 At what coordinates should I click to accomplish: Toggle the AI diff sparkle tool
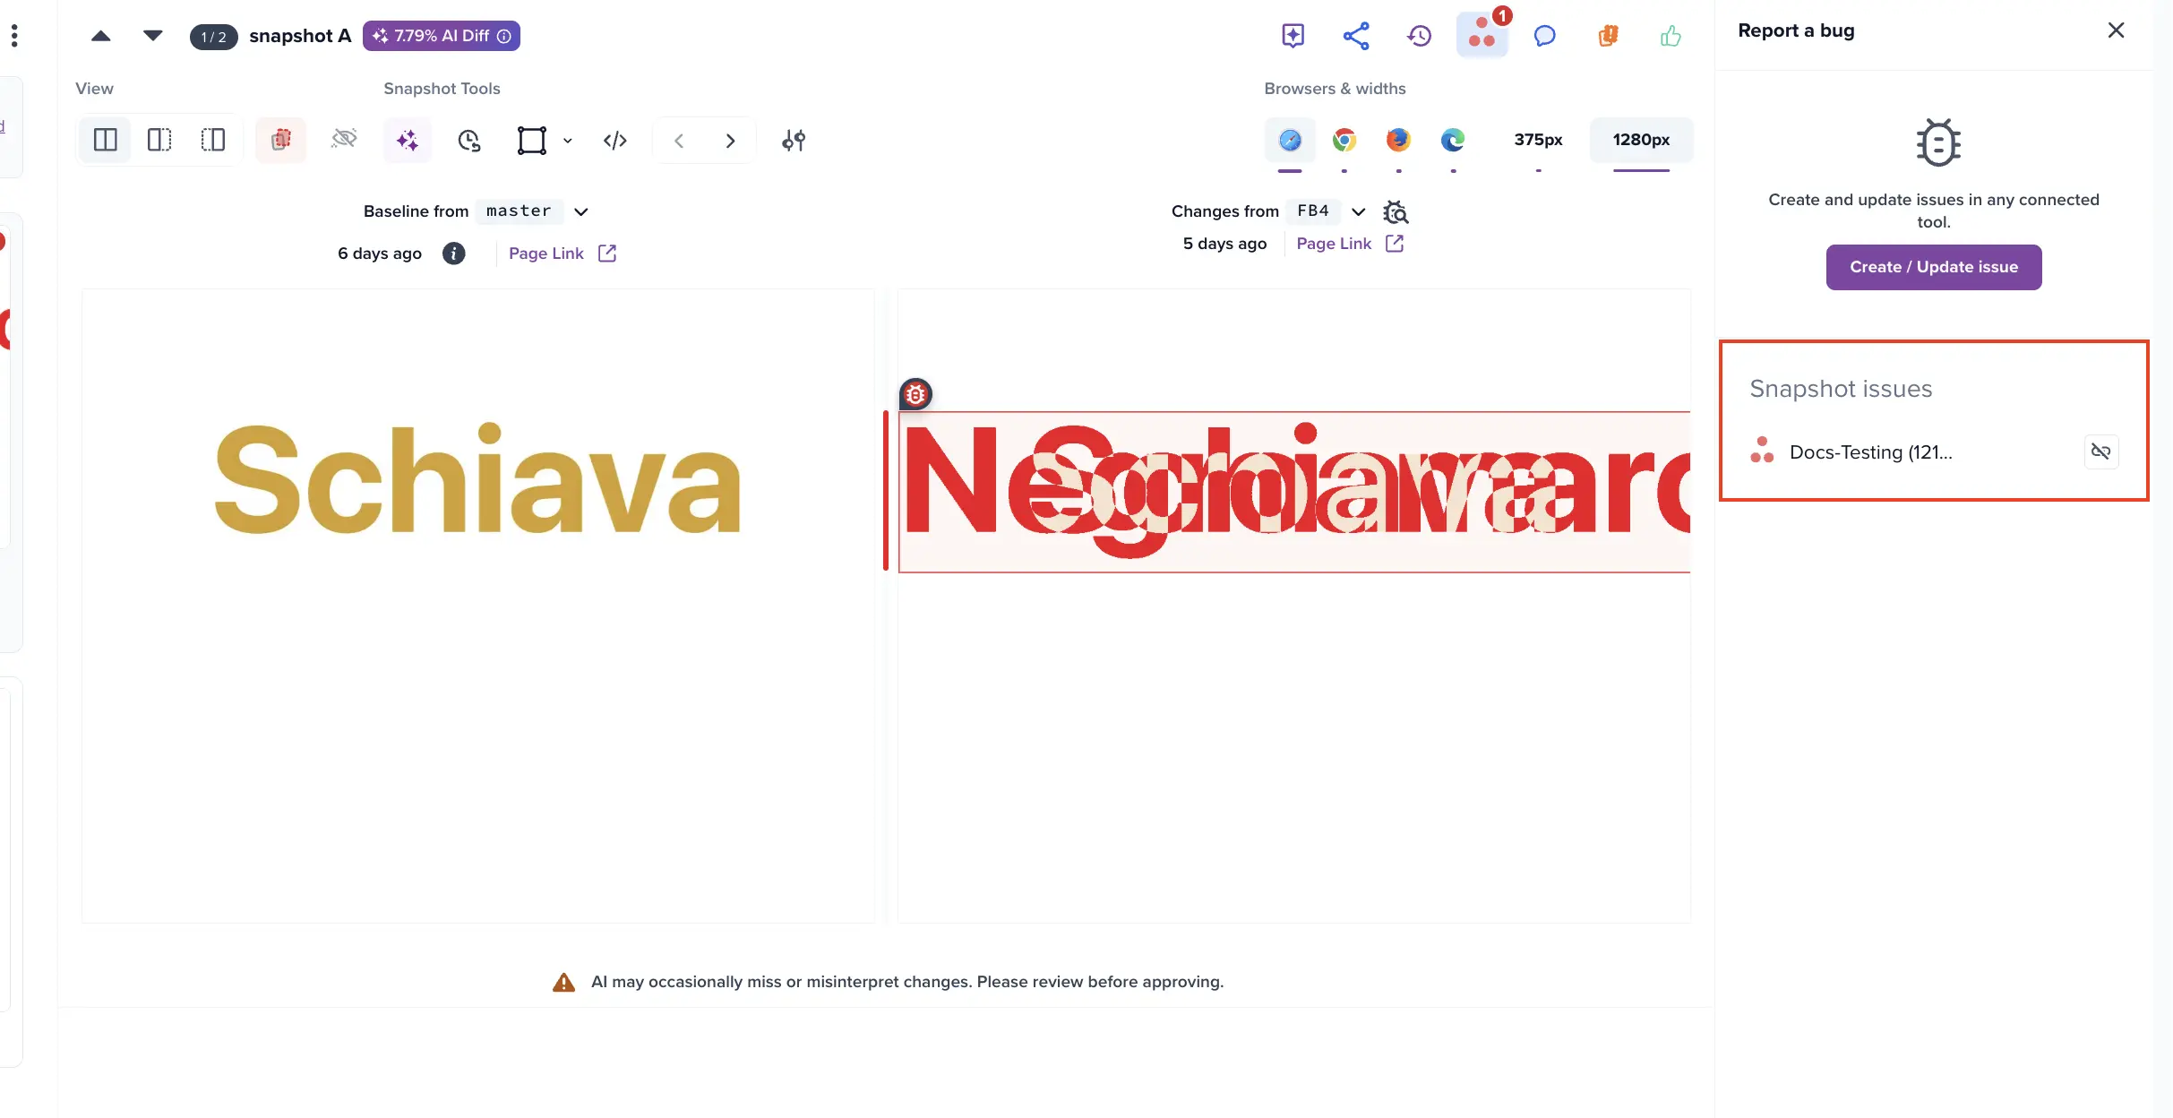pyautogui.click(x=408, y=140)
